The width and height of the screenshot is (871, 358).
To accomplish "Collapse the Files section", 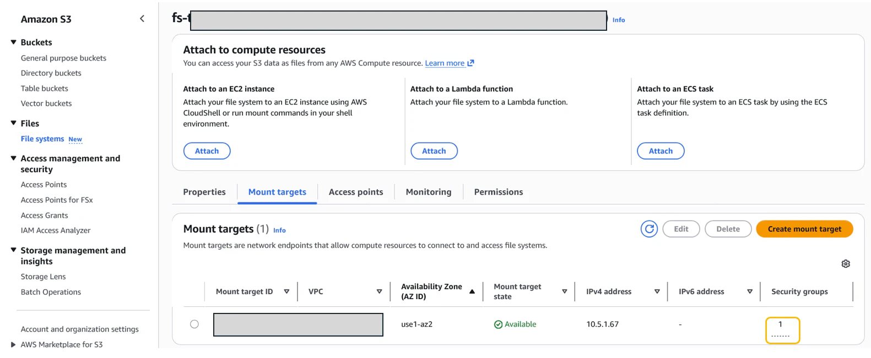I will 14,123.
